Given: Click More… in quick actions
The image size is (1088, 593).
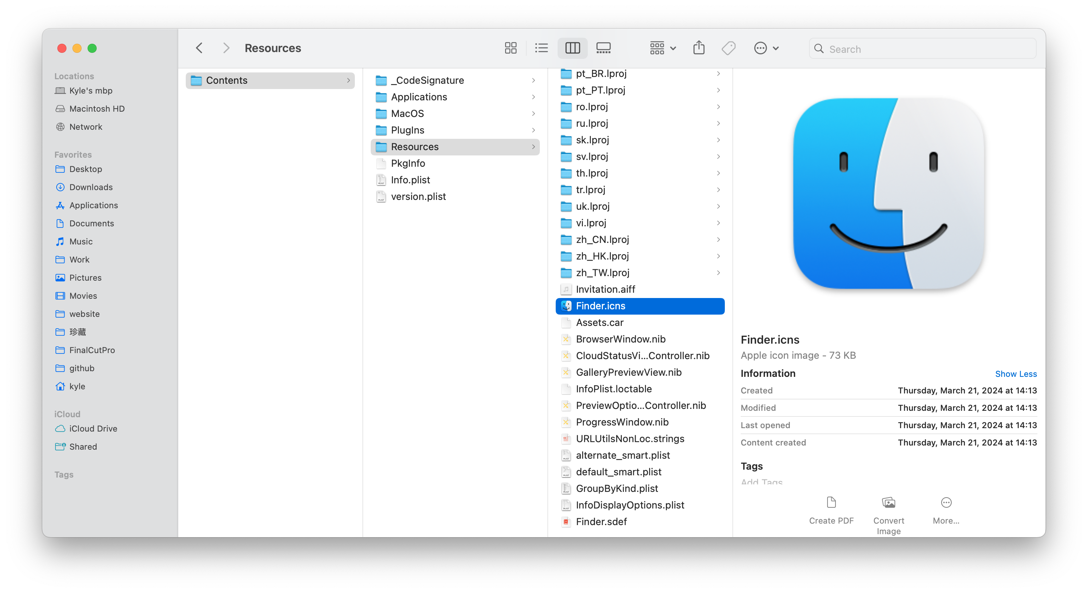Looking at the screenshot, I should coord(946,510).
